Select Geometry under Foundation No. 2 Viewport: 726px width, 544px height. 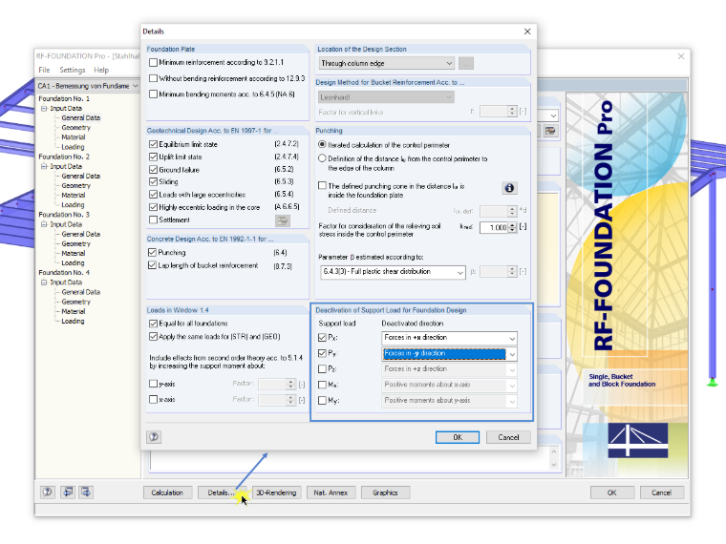75,185
